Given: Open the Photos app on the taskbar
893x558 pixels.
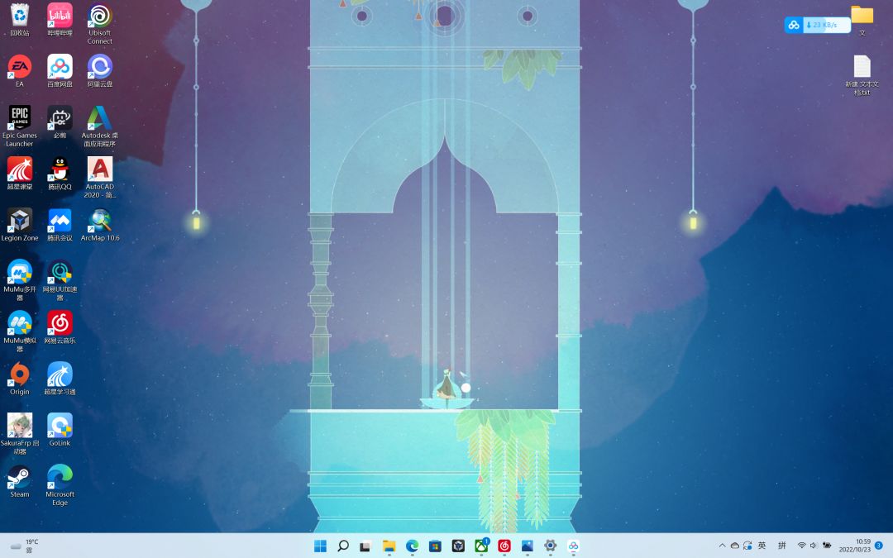Looking at the screenshot, I should [528, 546].
